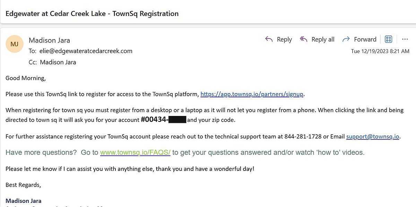The height and width of the screenshot is (207, 416).
Task: Open the www.townsq.io/FAQS/ link
Action: coord(135,152)
